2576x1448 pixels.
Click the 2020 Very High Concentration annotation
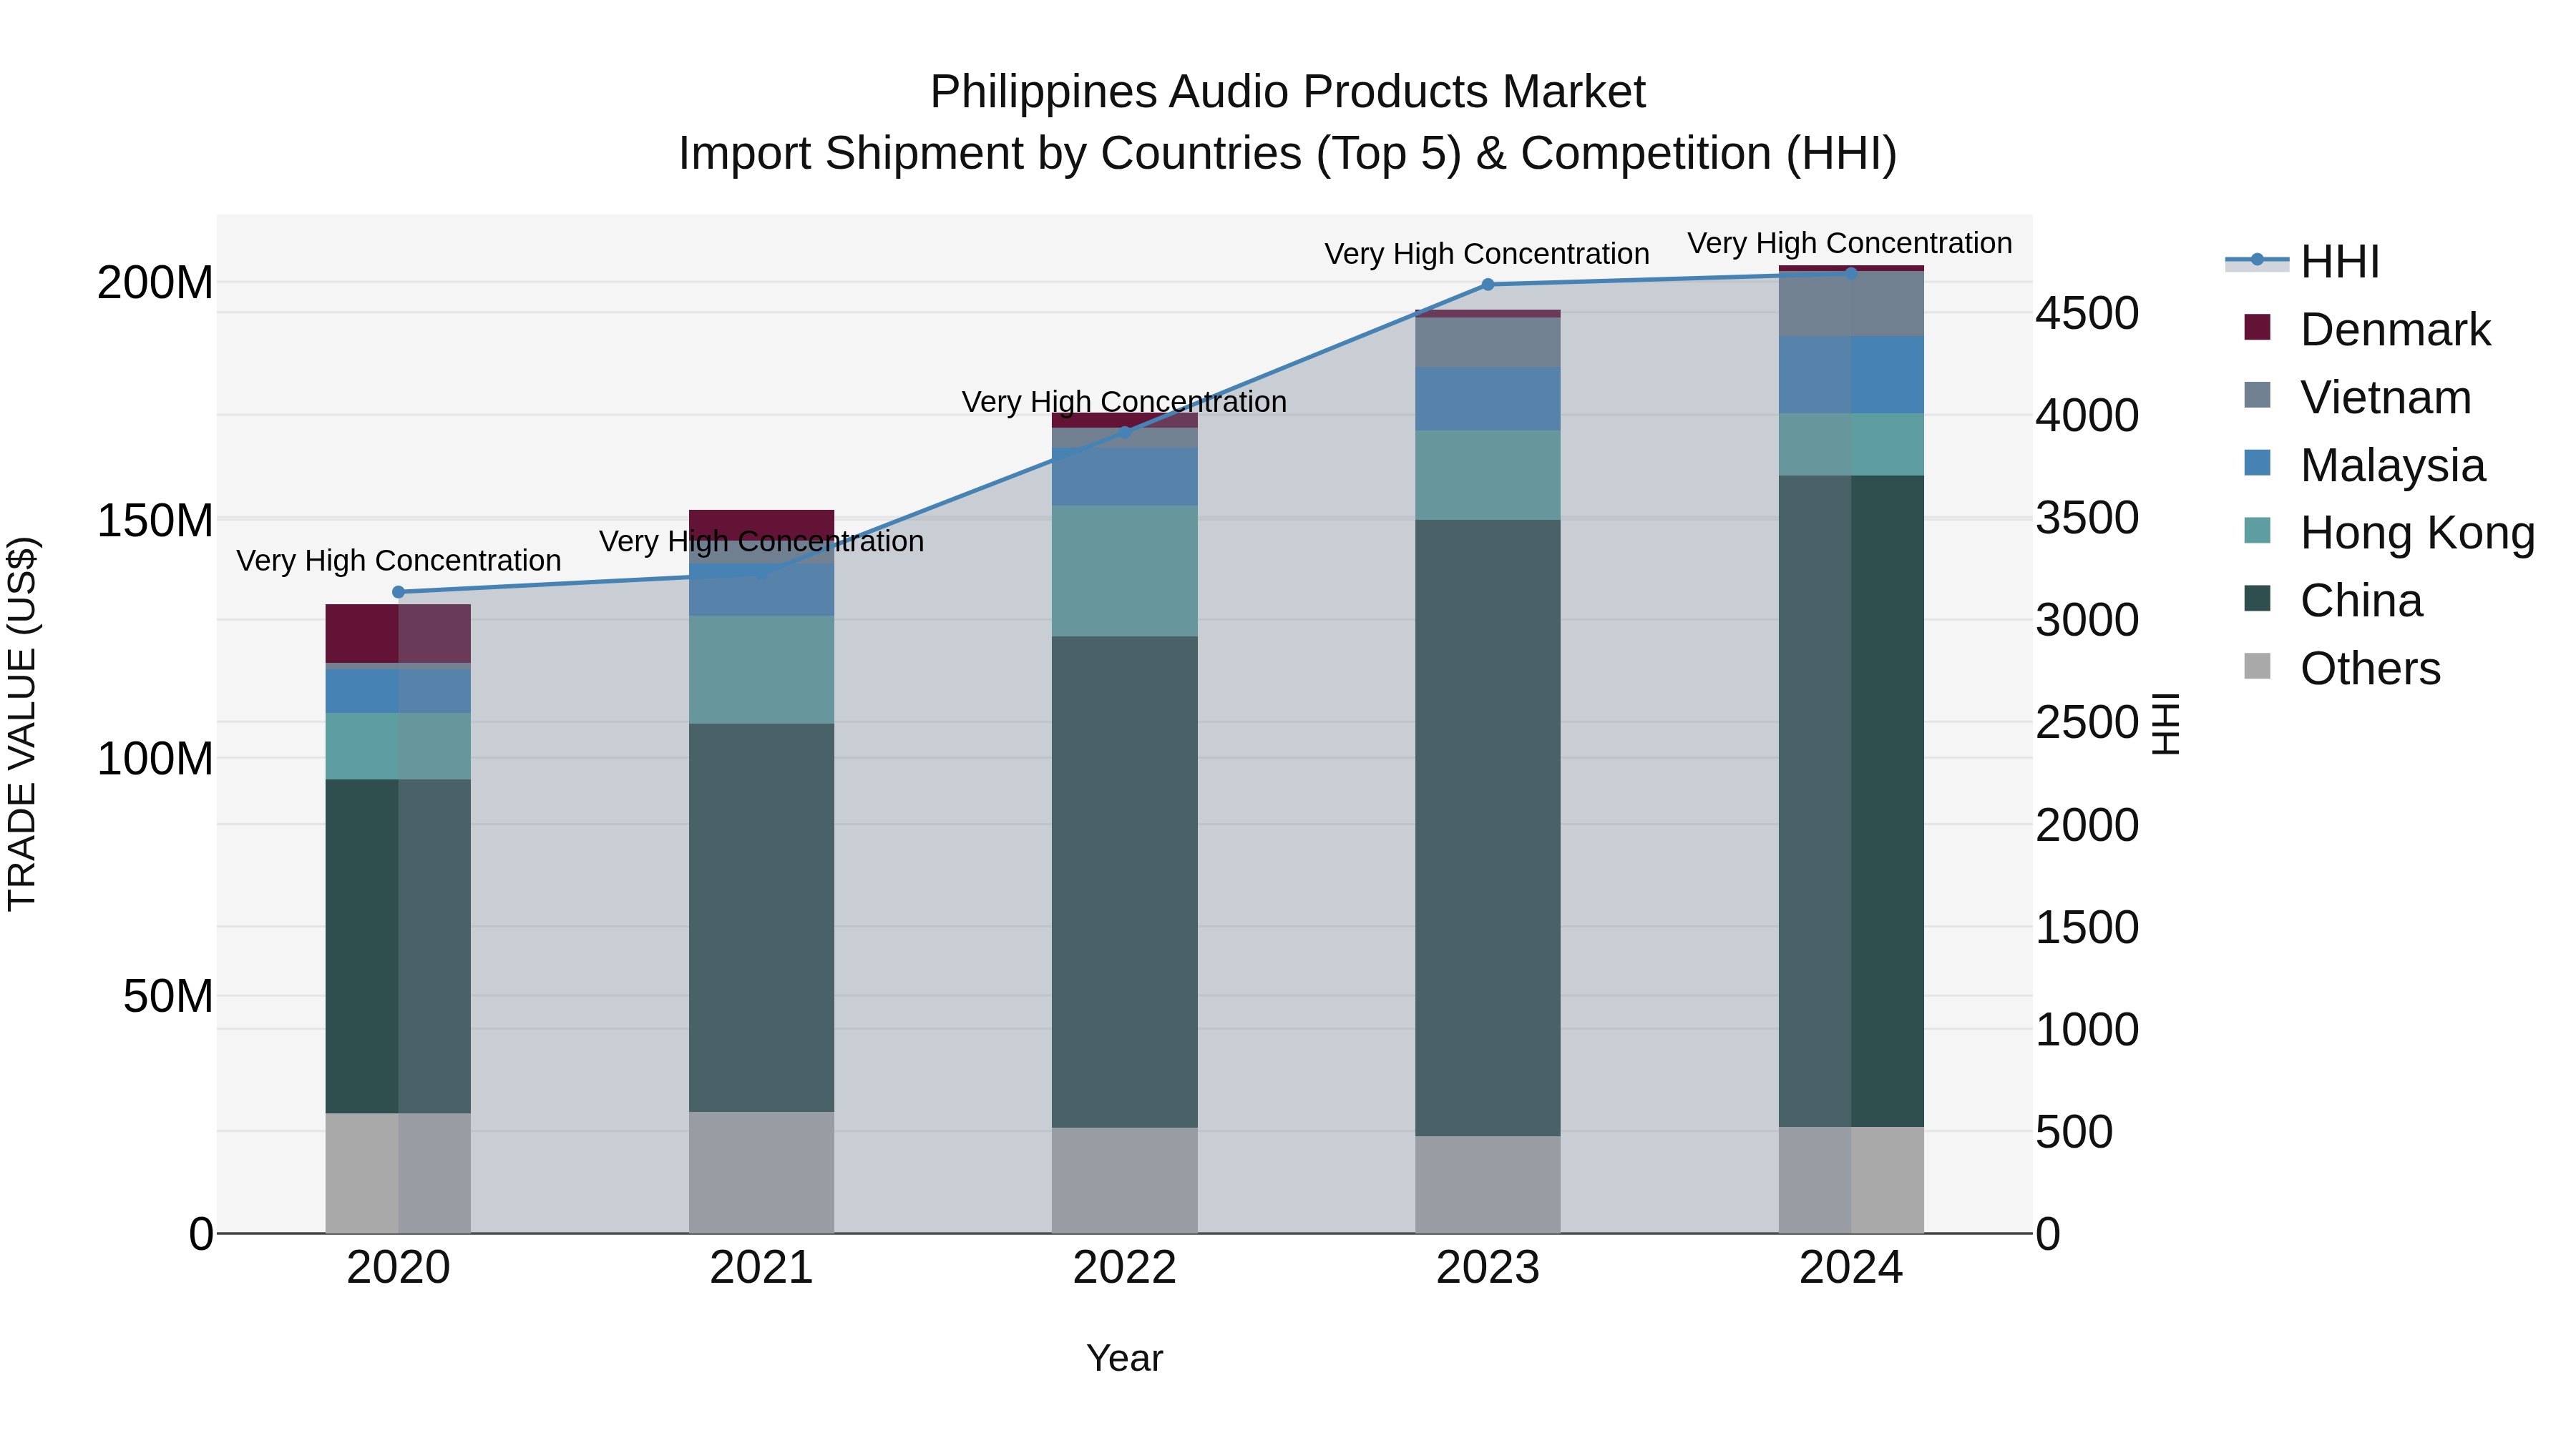click(398, 561)
